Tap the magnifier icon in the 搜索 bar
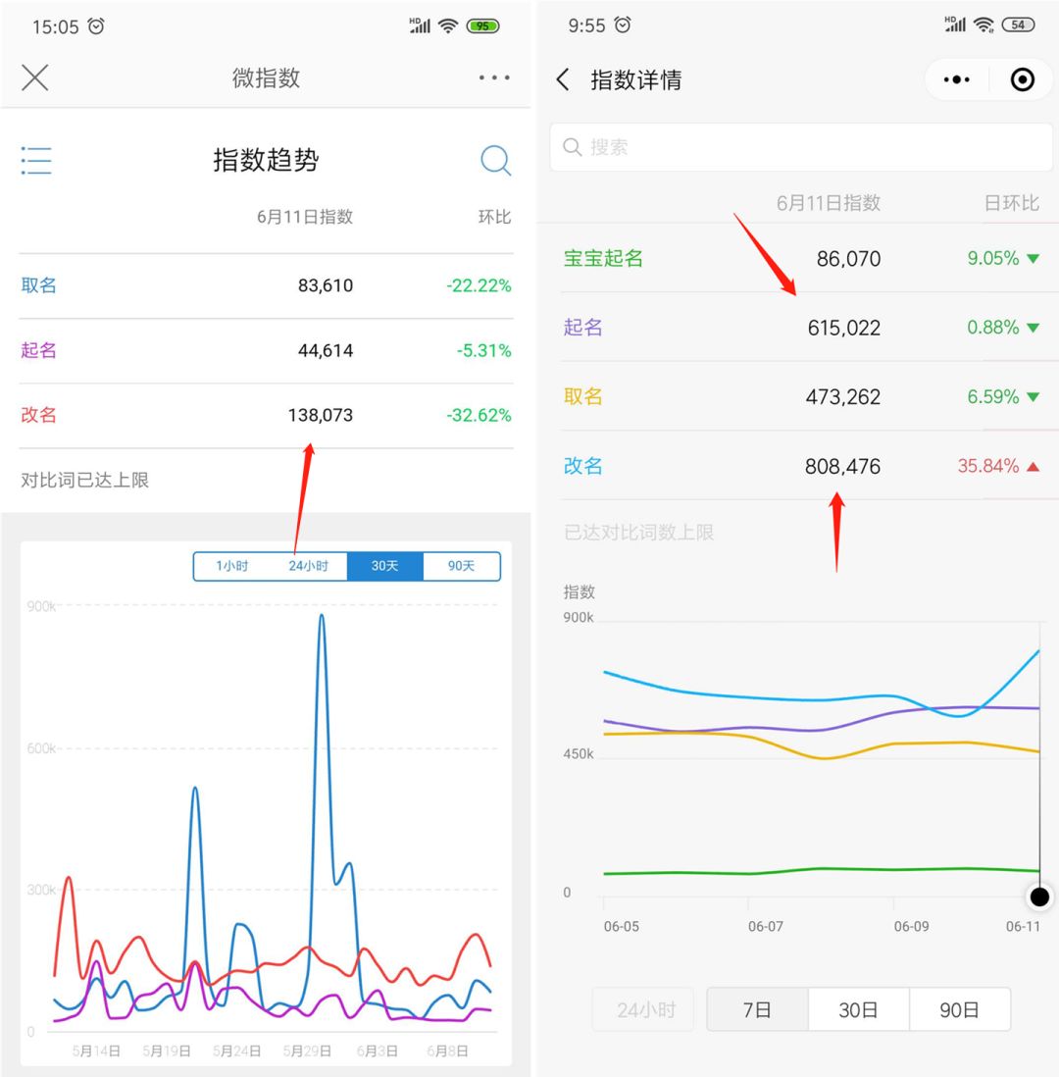The image size is (1059, 1077). pyautogui.click(x=572, y=147)
